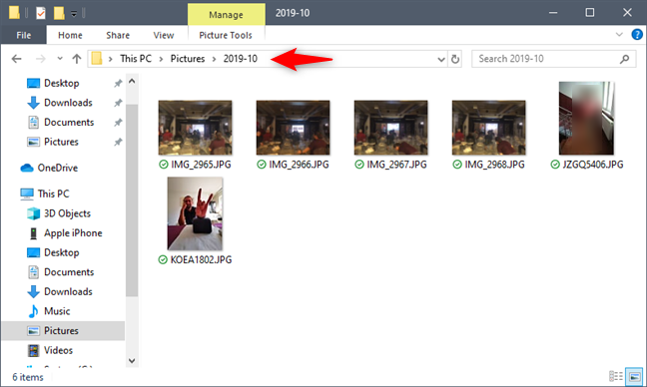Go up one folder level

[76, 59]
